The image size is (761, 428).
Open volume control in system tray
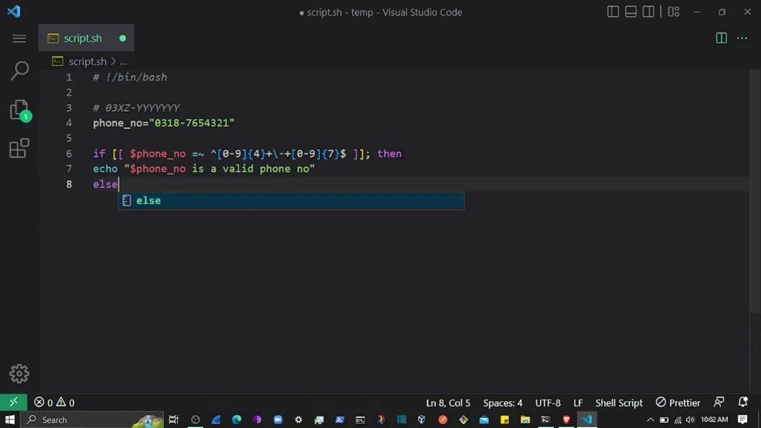pos(690,420)
